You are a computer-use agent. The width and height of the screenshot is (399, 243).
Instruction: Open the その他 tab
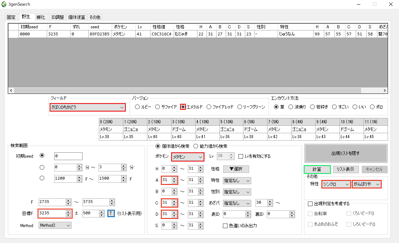point(95,17)
